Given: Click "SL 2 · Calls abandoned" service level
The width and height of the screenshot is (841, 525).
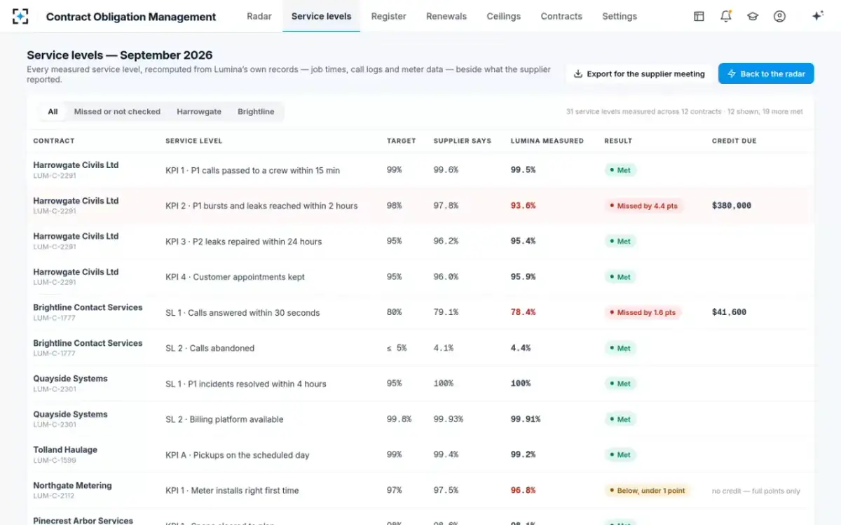Looking at the screenshot, I should point(210,348).
